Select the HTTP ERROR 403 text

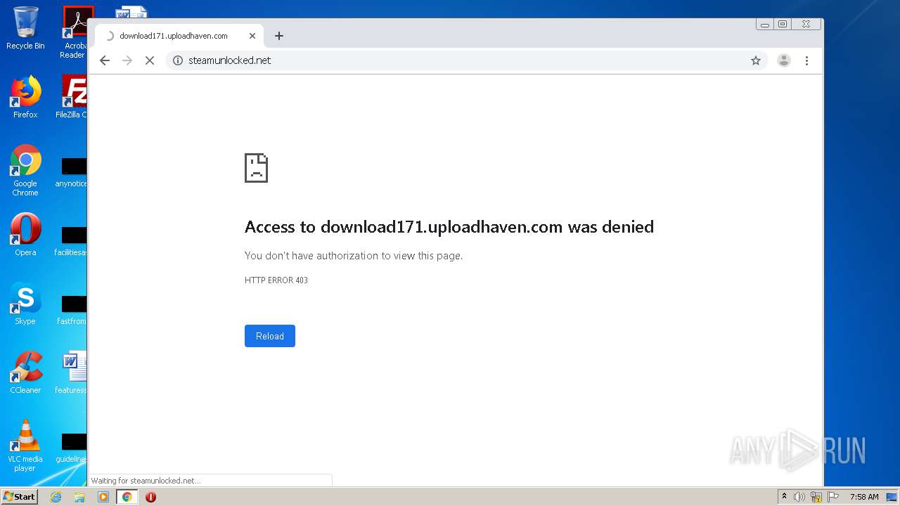pos(276,280)
